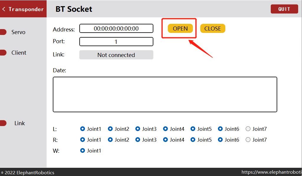Open the Client sidebar section
Image resolution: width=302 pixels, height=176 pixels.
click(x=19, y=53)
